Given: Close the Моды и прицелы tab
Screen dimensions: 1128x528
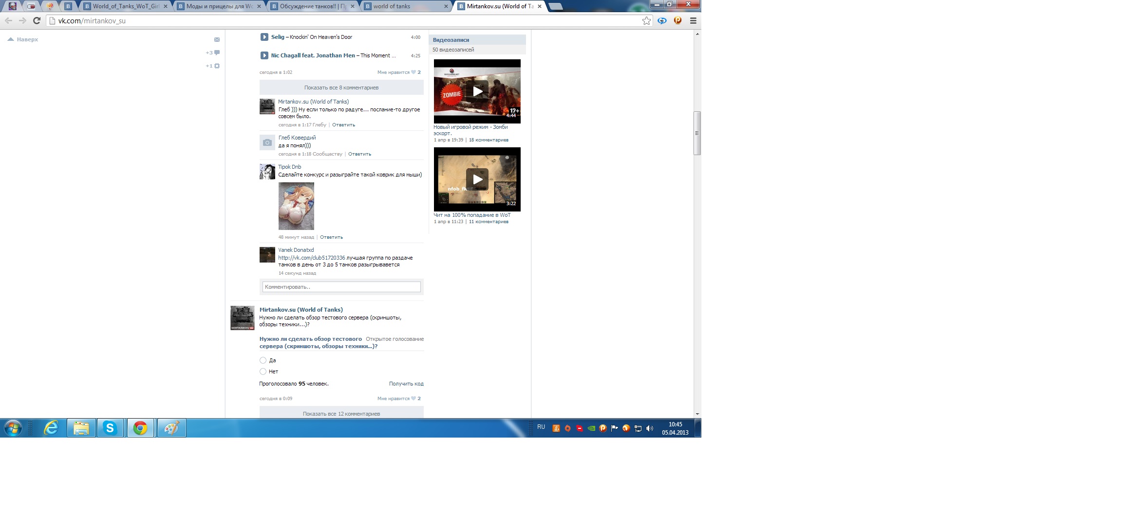Looking at the screenshot, I should click(259, 6).
